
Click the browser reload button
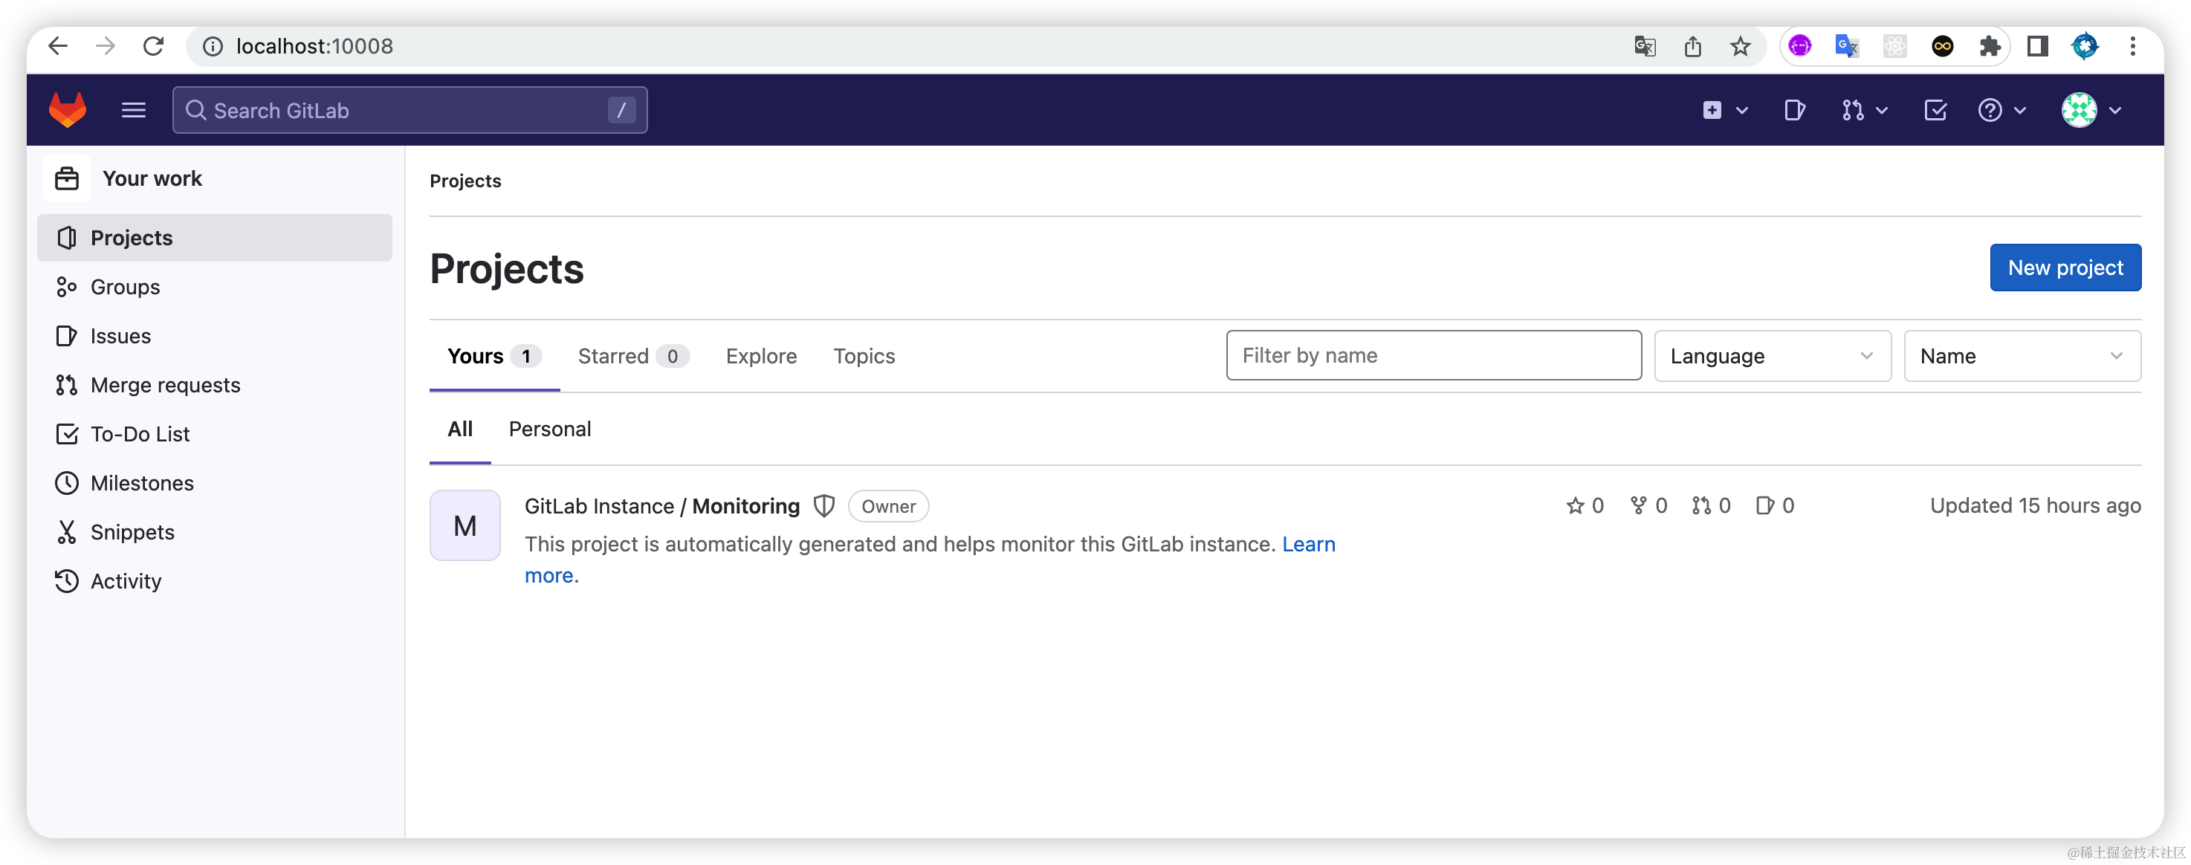(x=153, y=46)
